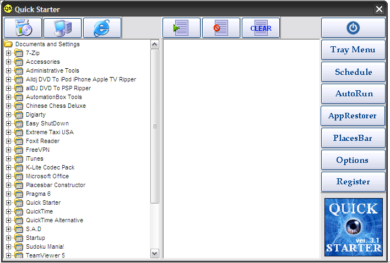Expand the Digiarty node
Image resolution: width=390 pixels, height=263 pixels.
[x=8, y=114]
